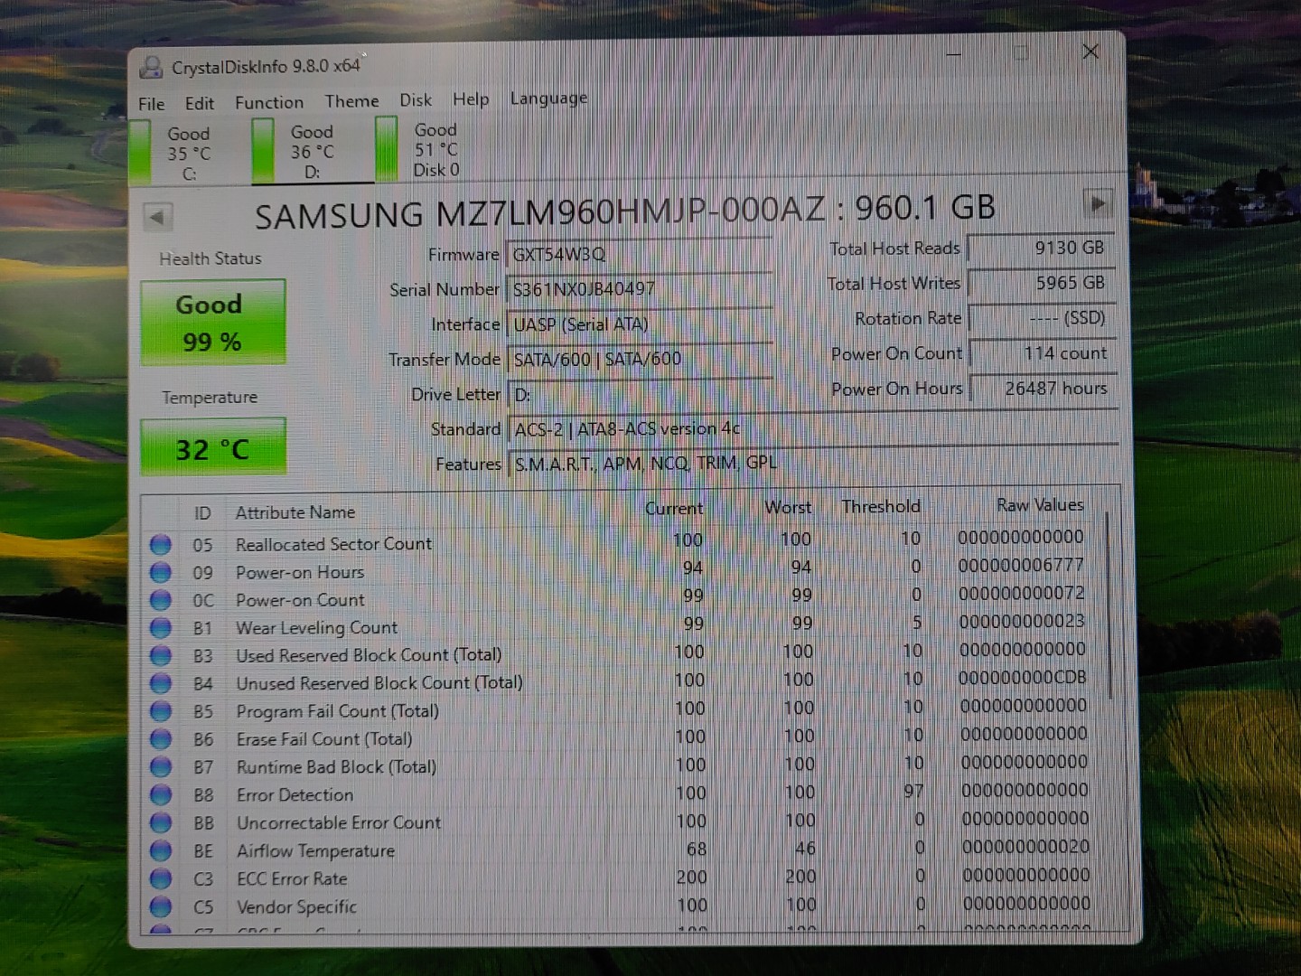
Task: Click Power On Count value 114 count
Action: [1043, 353]
